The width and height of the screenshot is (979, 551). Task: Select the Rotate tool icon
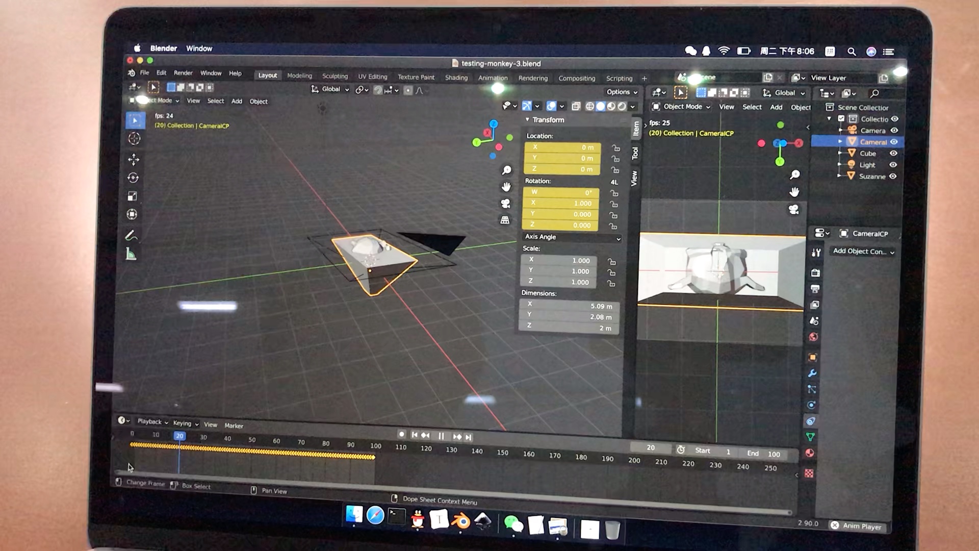point(133,177)
